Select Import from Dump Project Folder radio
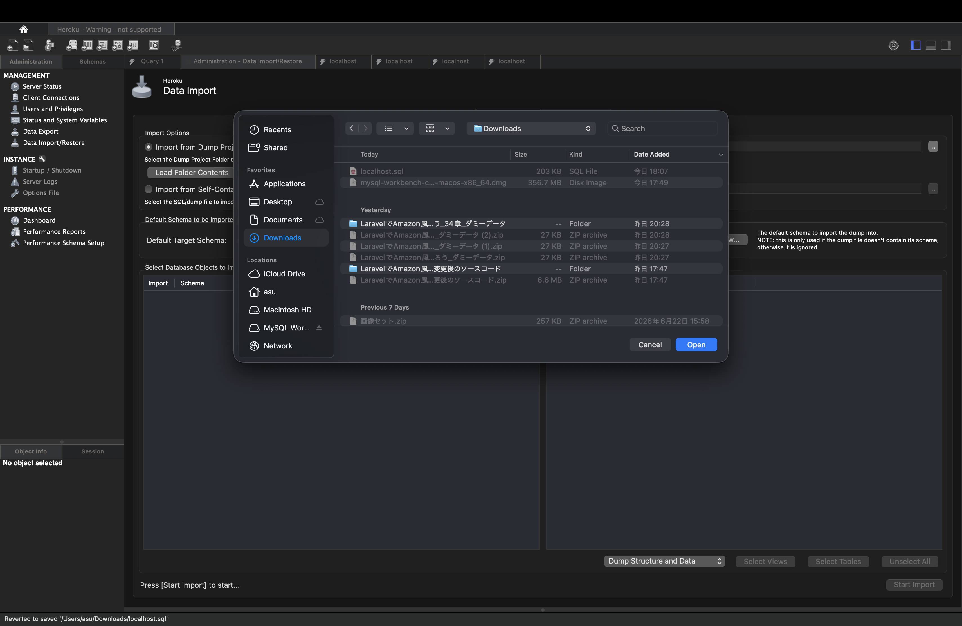 (148, 147)
